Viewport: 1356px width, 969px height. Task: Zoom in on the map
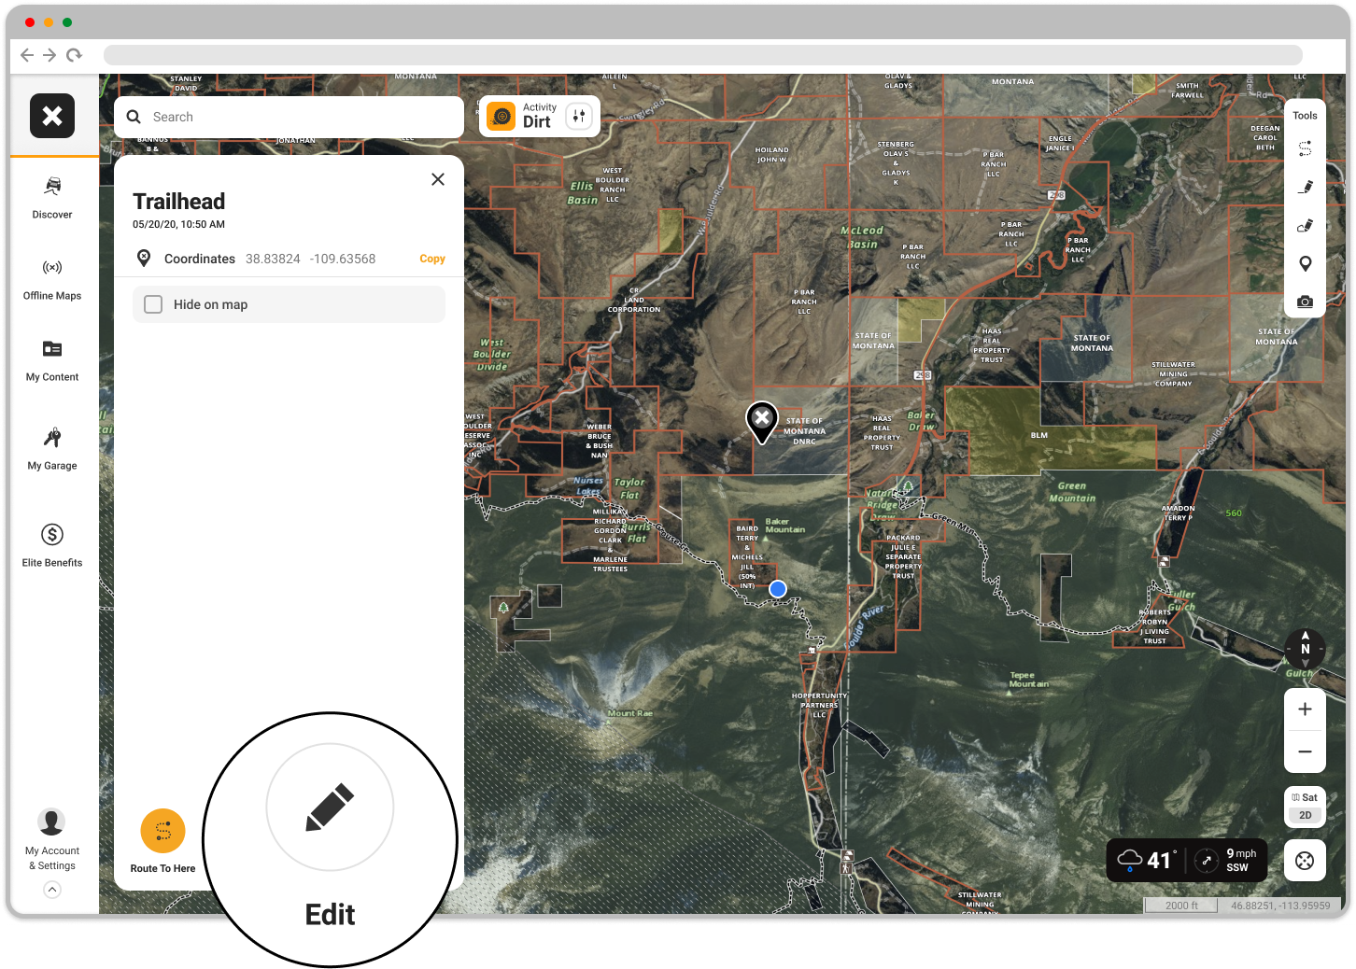tap(1306, 709)
